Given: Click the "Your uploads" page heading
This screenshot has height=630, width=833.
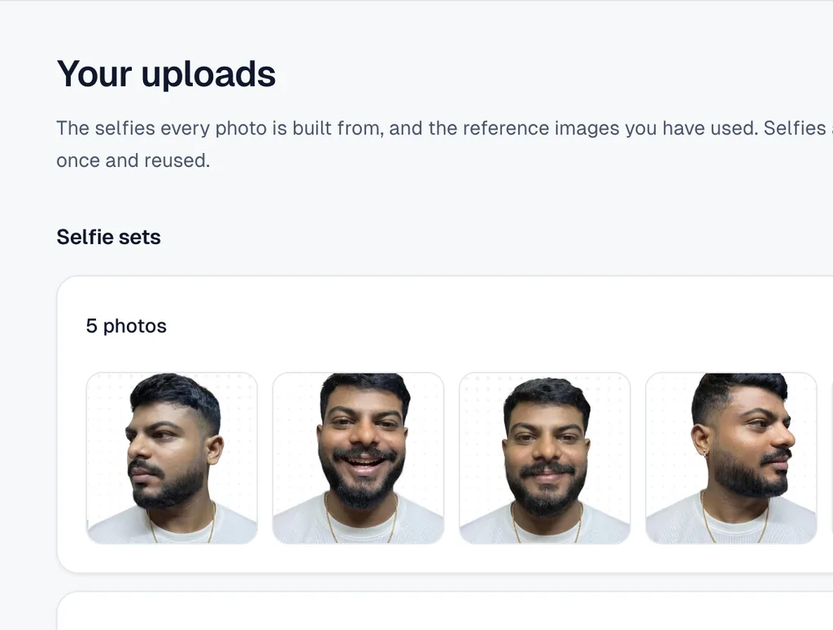Looking at the screenshot, I should [166, 73].
